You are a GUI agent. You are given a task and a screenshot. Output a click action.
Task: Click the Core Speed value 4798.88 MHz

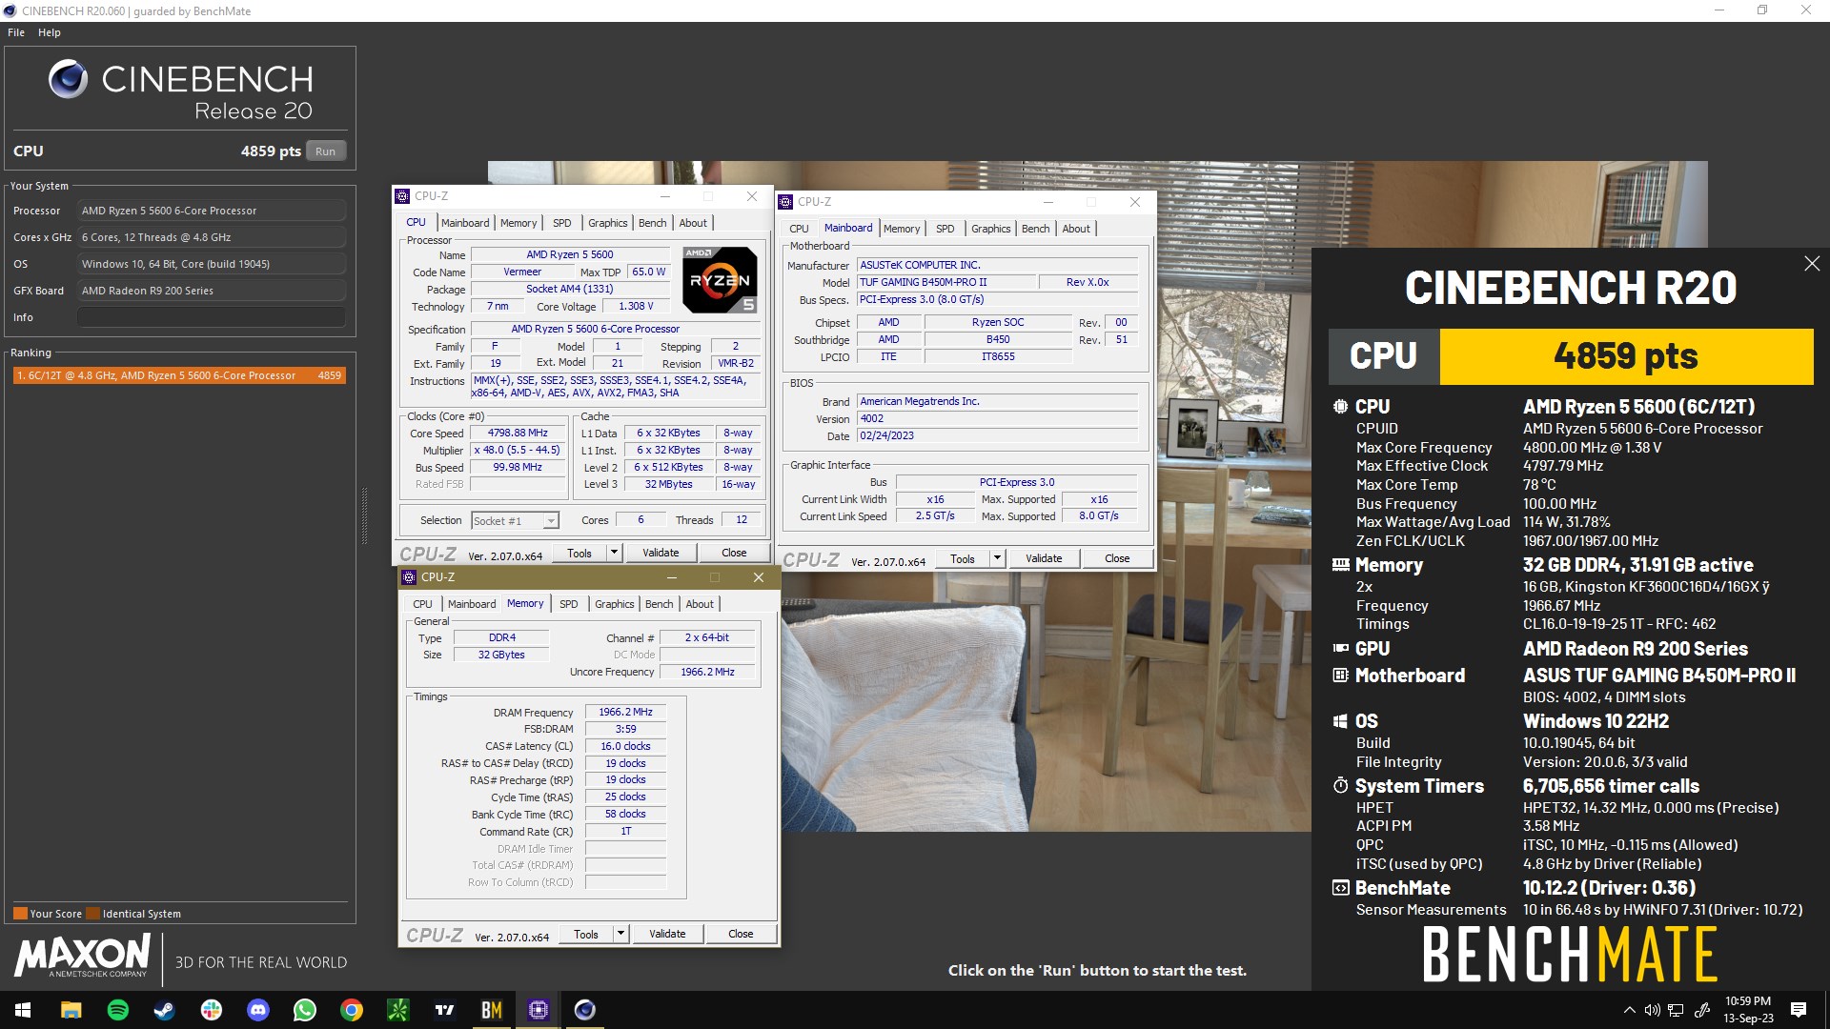tap(518, 433)
